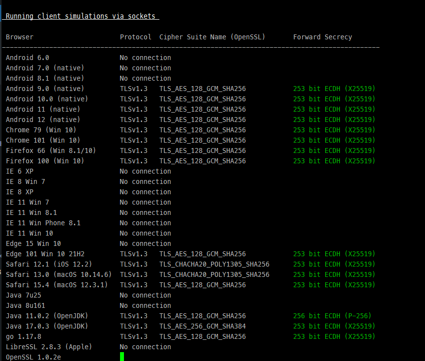This screenshot has height=361, width=425.
Task: Click the TLSv1.3 protocol for Java 11.0.2
Action: point(134,316)
